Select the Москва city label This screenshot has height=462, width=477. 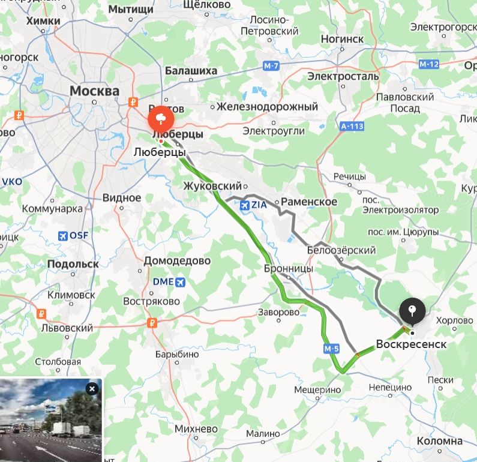(95, 91)
